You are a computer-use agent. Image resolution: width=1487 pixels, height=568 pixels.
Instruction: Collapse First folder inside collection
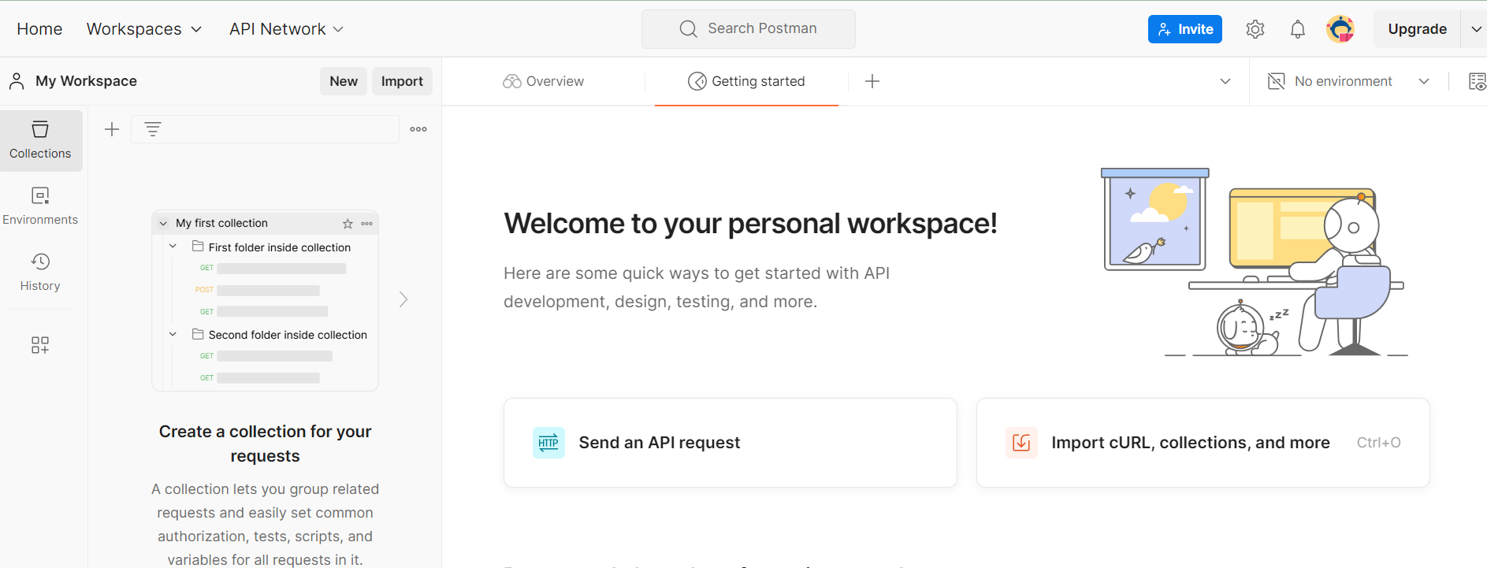pos(173,247)
